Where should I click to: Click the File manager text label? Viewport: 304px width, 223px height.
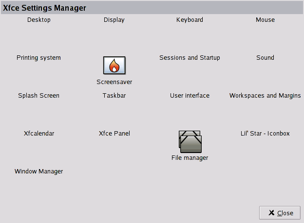(x=190, y=158)
